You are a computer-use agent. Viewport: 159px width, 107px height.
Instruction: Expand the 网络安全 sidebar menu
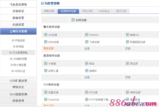tap(18, 87)
